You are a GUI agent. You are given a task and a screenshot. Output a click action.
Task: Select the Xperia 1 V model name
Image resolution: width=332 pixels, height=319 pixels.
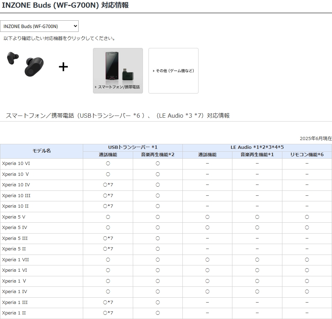point(14,281)
